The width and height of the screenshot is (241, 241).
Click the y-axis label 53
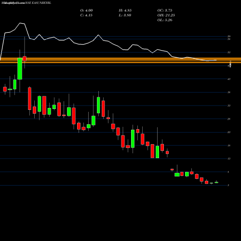(229, 53)
